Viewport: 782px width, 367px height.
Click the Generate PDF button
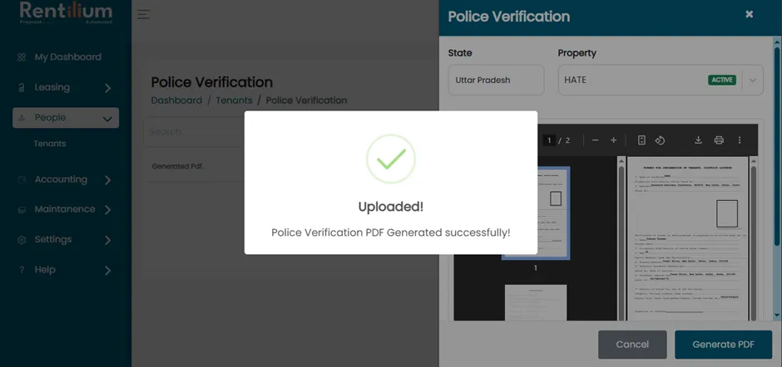723,345
